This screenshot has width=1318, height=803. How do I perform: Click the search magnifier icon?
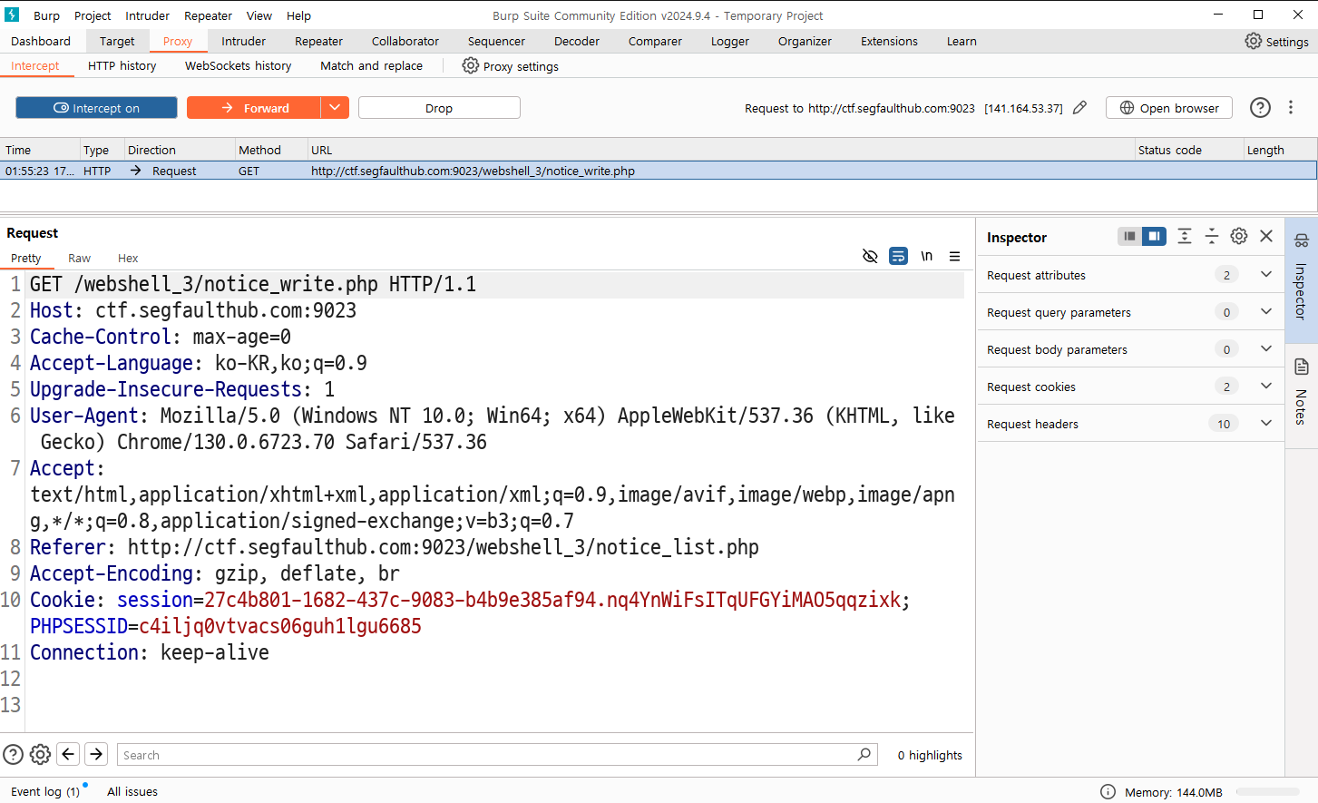864,754
